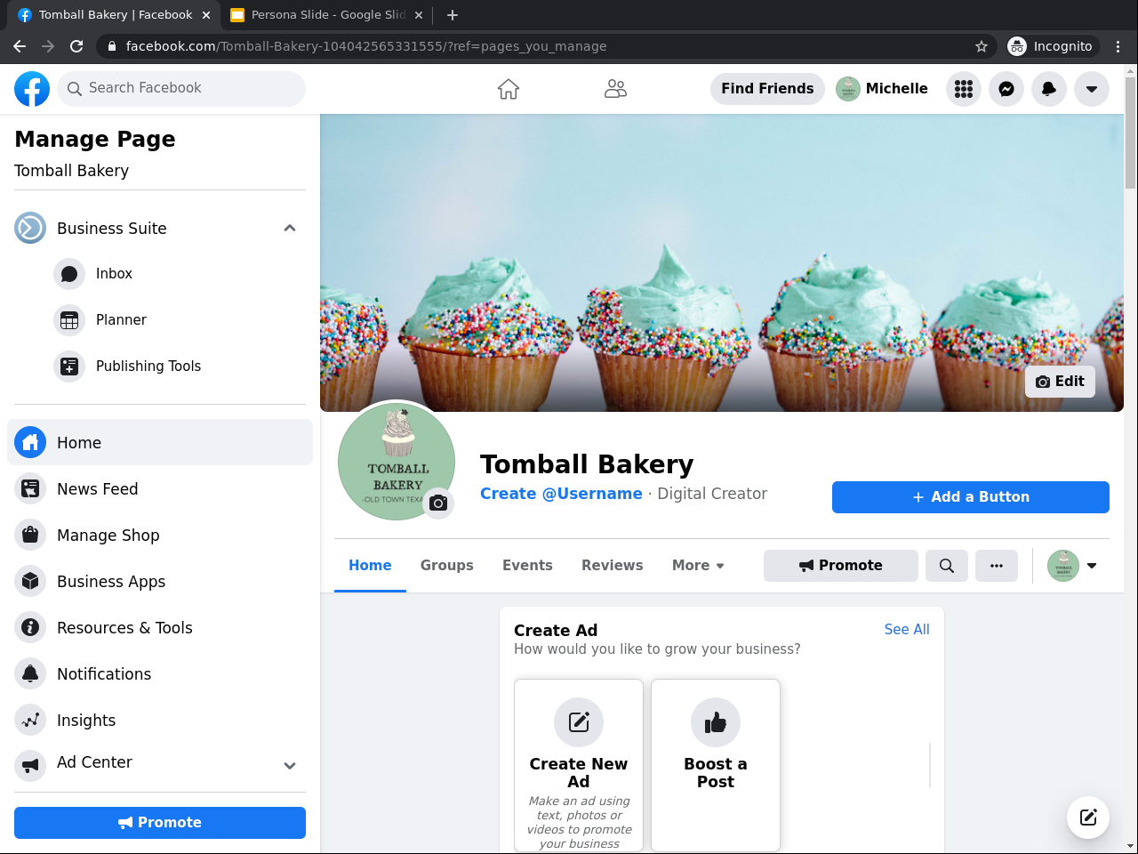Switch to Persona Slide browser tab

pyautogui.click(x=325, y=15)
